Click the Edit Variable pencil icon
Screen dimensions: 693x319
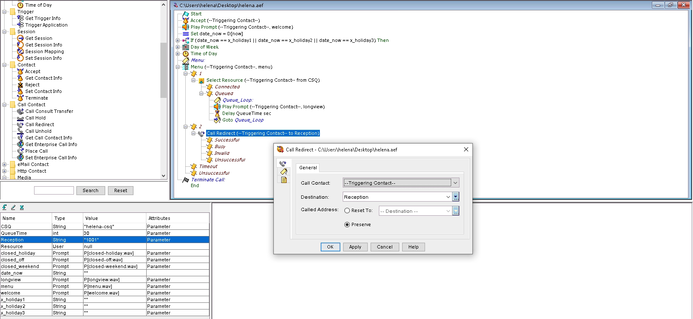tap(13, 207)
